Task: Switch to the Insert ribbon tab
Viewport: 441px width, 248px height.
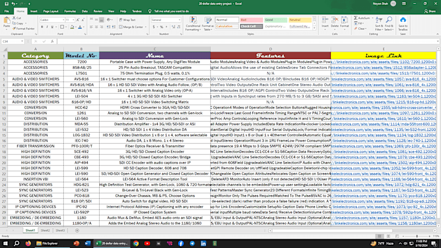Action: point(34,11)
